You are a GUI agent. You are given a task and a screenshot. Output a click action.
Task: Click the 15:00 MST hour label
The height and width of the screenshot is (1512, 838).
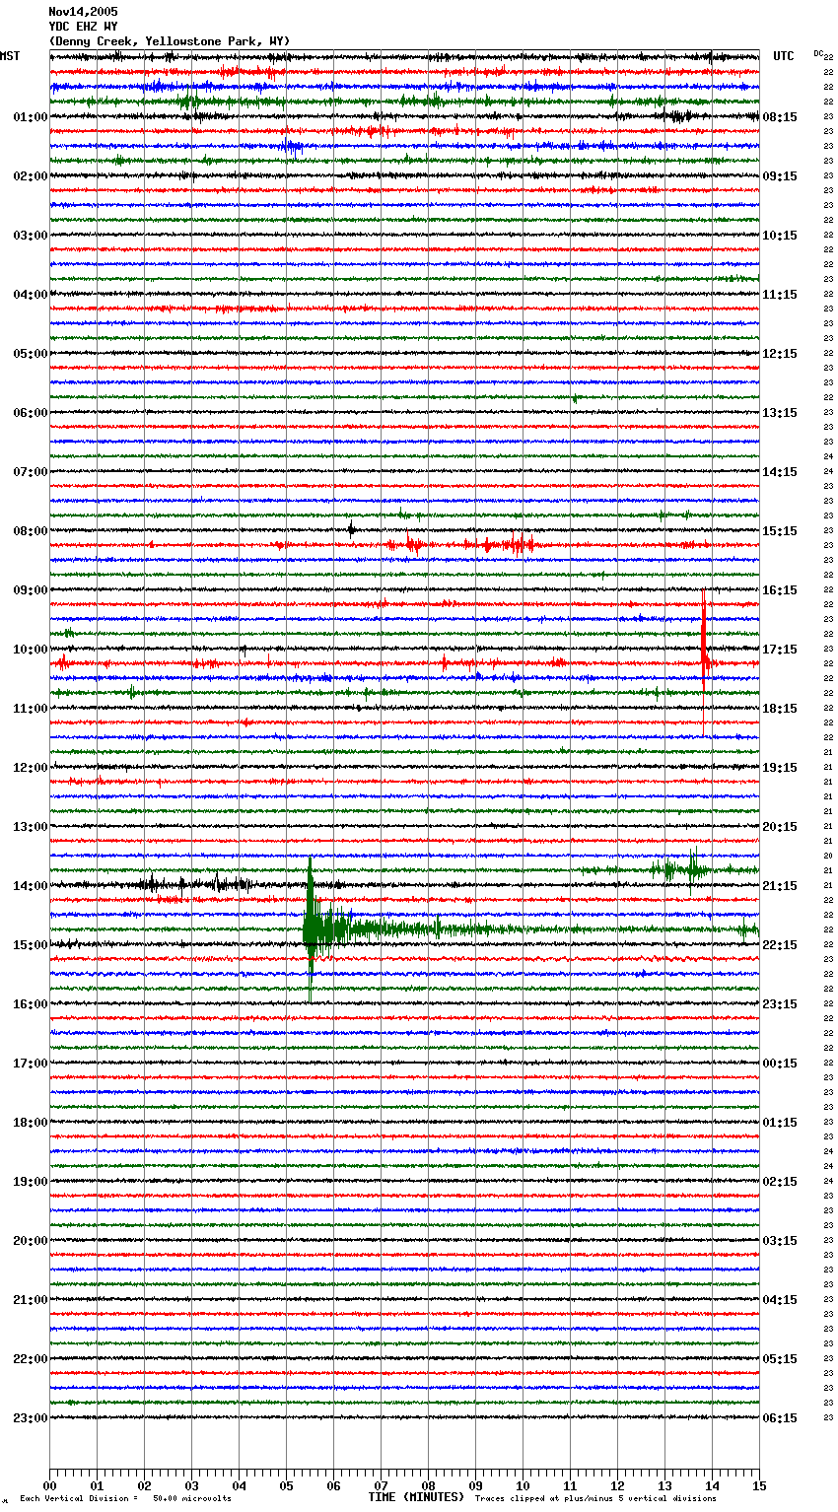[31, 945]
